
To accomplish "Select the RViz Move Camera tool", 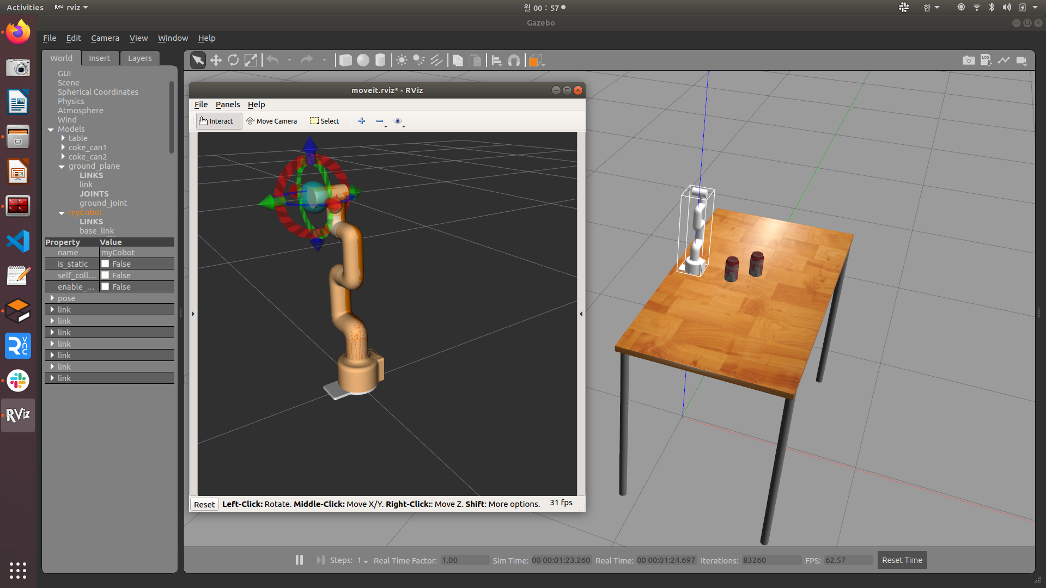I will coord(271,121).
